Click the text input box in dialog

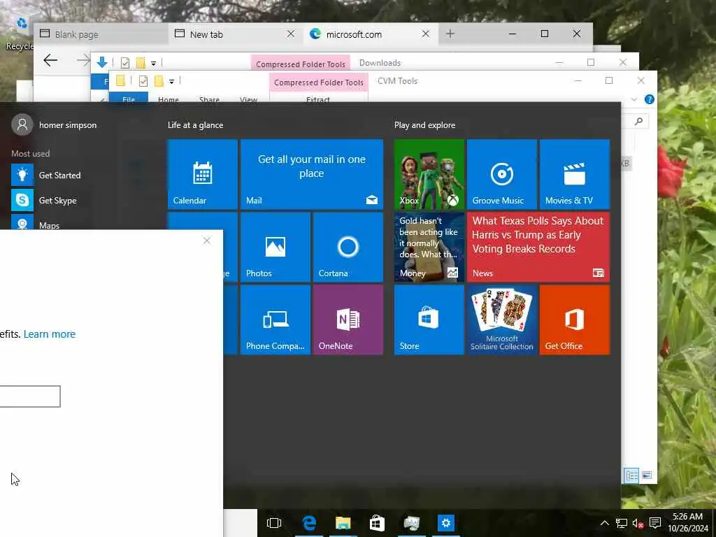pos(30,396)
